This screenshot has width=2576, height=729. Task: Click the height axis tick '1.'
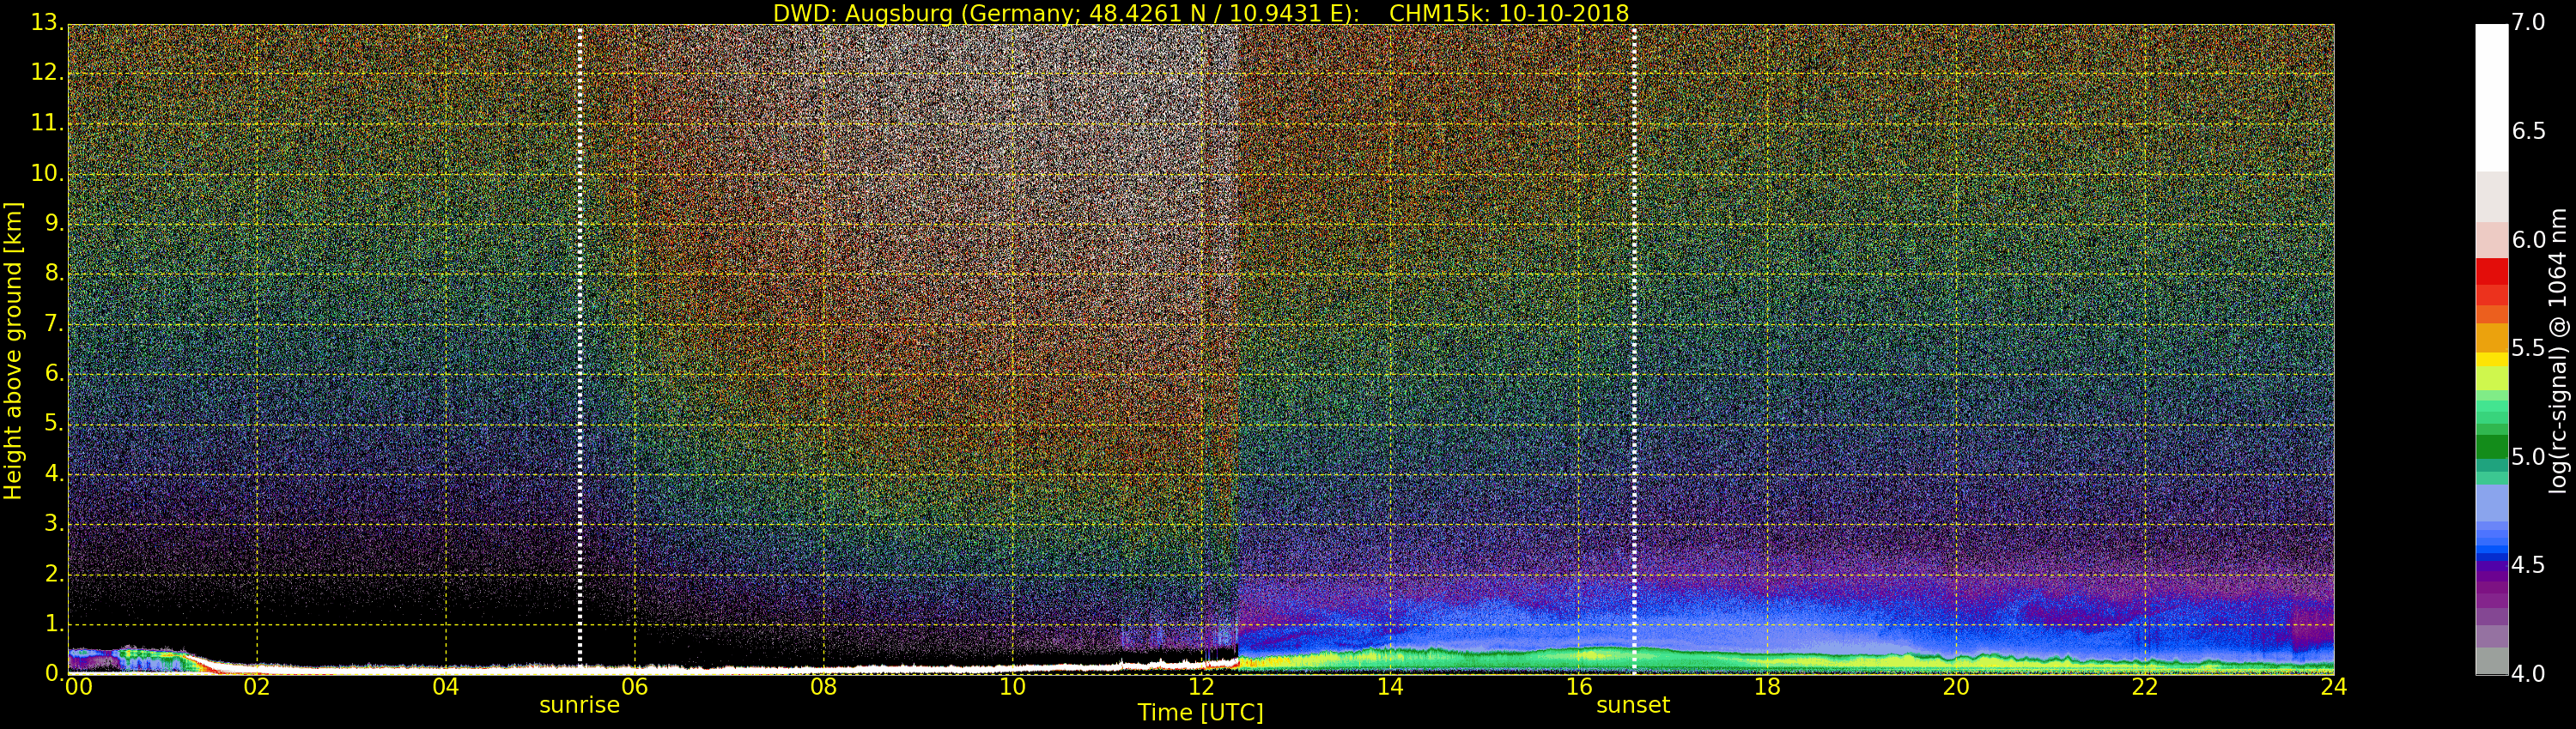54,624
